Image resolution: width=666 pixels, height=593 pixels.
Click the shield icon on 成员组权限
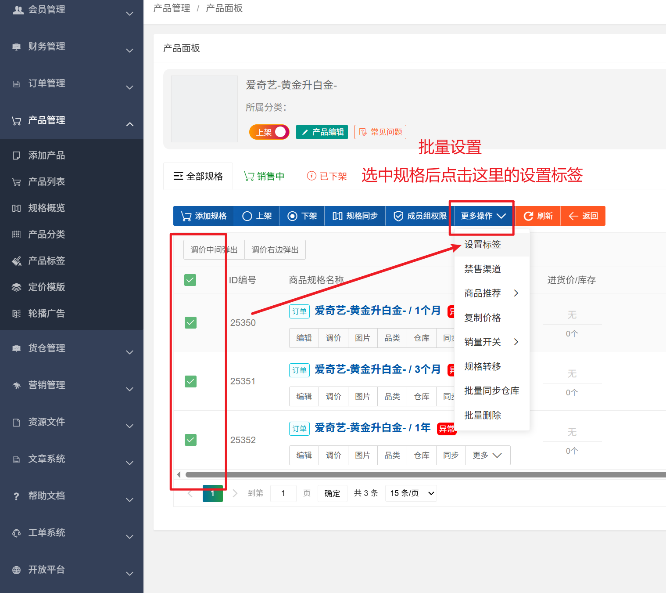[x=398, y=216]
